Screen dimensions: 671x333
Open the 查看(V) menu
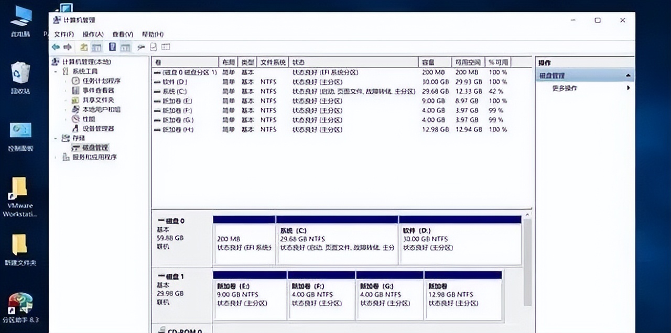click(123, 34)
